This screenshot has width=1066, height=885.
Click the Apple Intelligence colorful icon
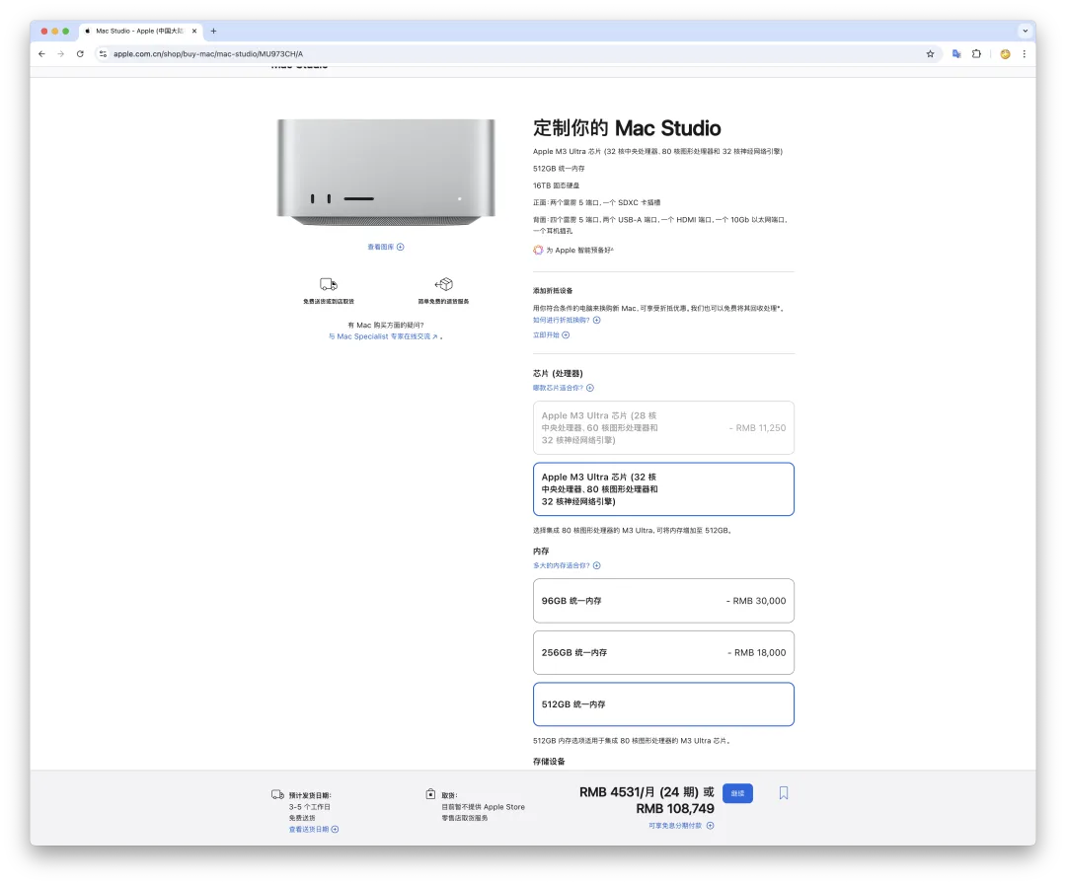coord(538,251)
